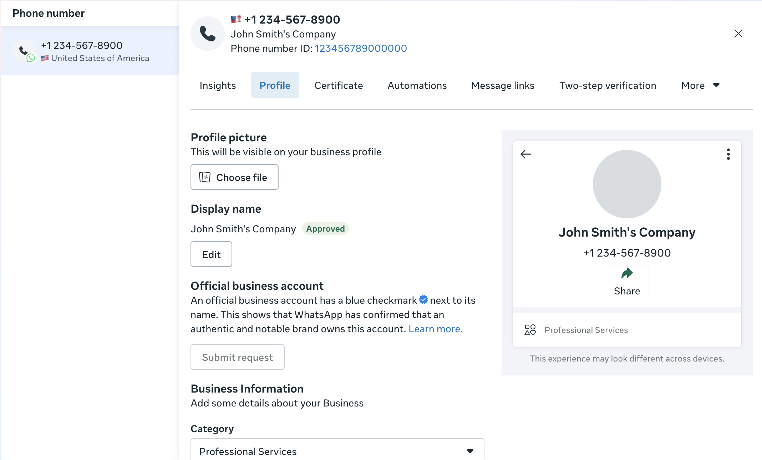Open the Certificate tab
The width and height of the screenshot is (762, 460).
click(339, 85)
